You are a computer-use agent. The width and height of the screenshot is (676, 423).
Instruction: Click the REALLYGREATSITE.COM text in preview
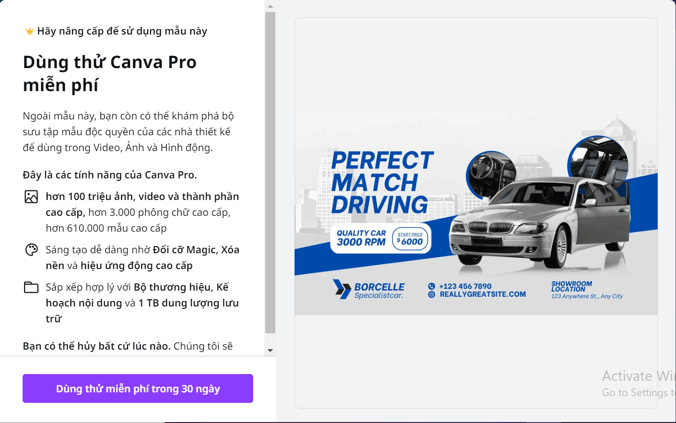(483, 294)
